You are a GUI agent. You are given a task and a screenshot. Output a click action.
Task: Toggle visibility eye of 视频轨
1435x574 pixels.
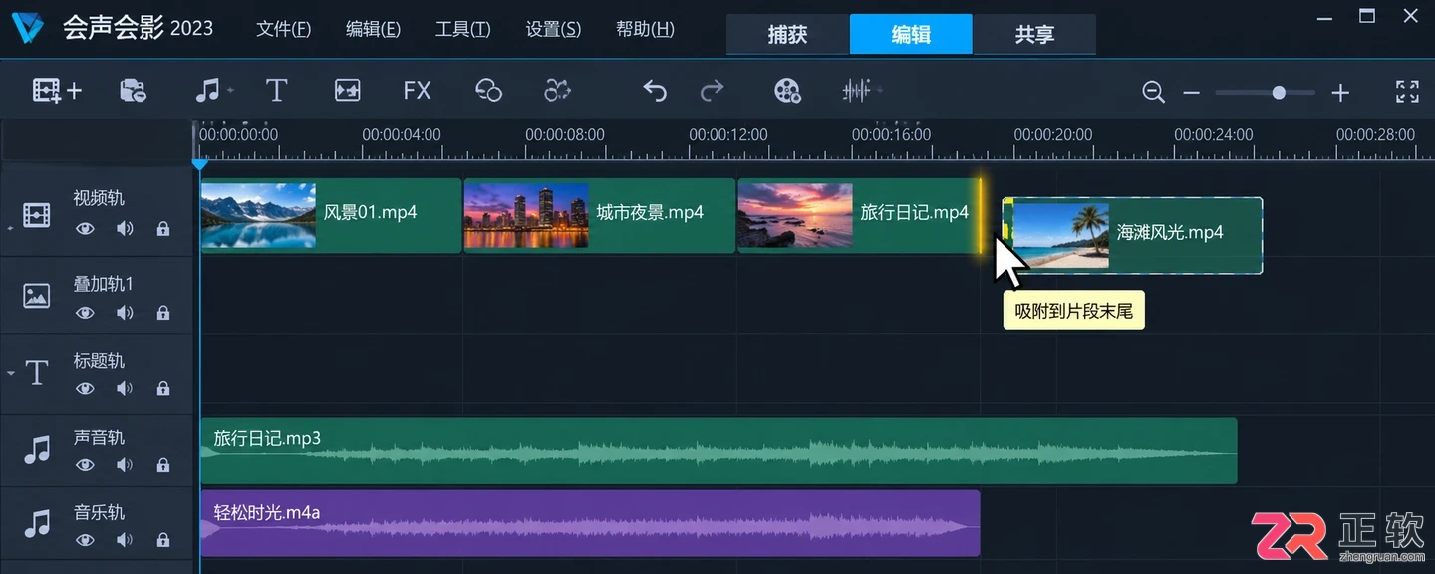coord(86,229)
